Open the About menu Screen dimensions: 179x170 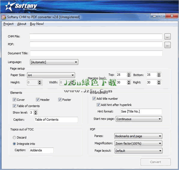coord(22,24)
